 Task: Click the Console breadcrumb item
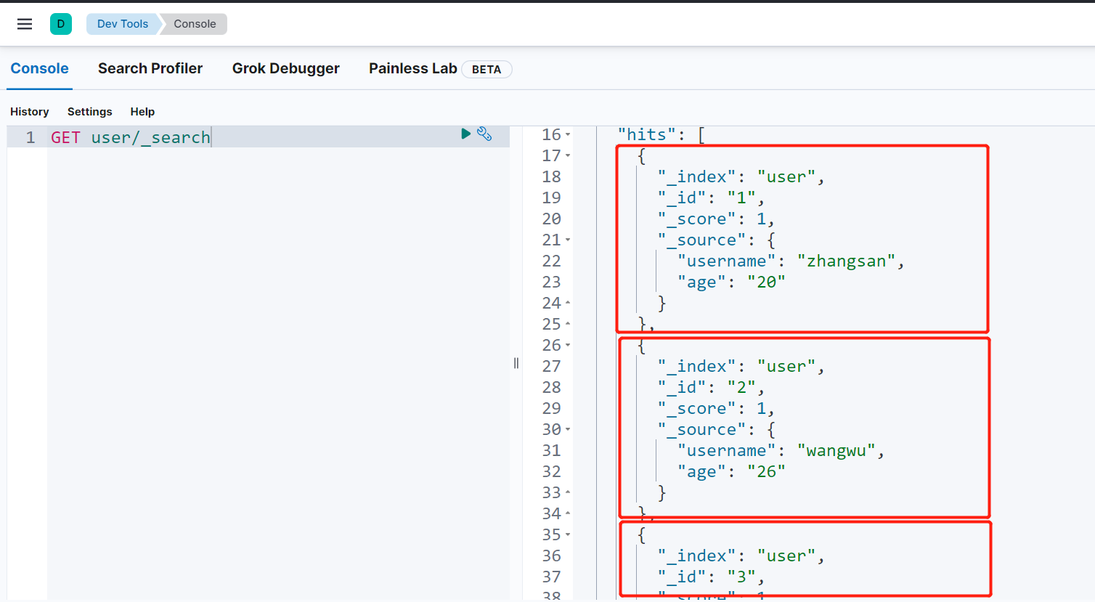pyautogui.click(x=195, y=24)
